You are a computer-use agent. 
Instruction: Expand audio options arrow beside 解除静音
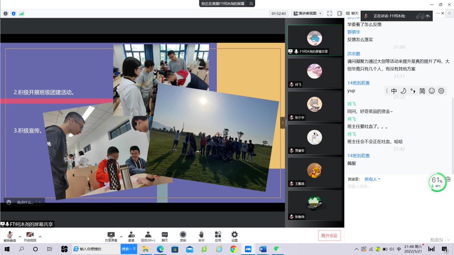[x=20, y=236]
